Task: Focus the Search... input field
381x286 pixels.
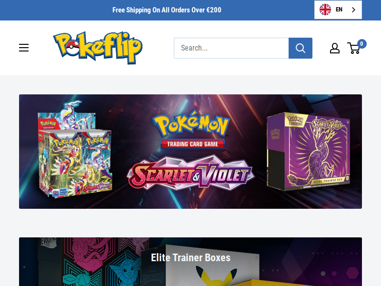Action: point(231,48)
